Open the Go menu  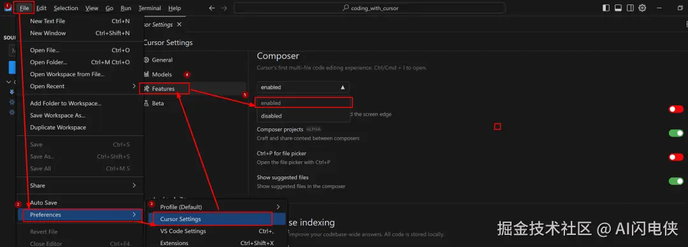[x=110, y=8]
